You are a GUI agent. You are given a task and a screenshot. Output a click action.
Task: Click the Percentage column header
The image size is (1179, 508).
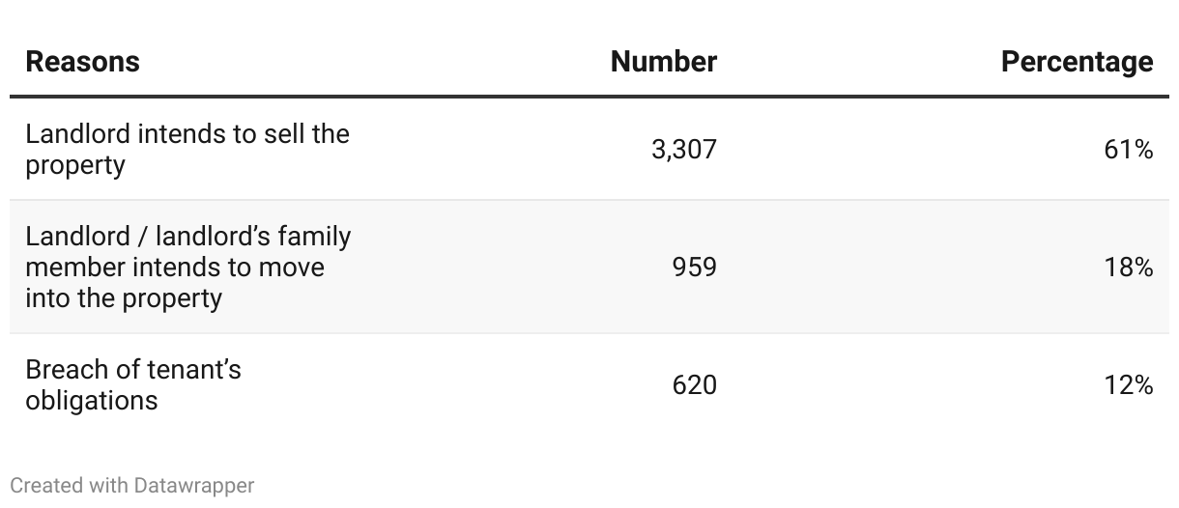tap(1077, 62)
